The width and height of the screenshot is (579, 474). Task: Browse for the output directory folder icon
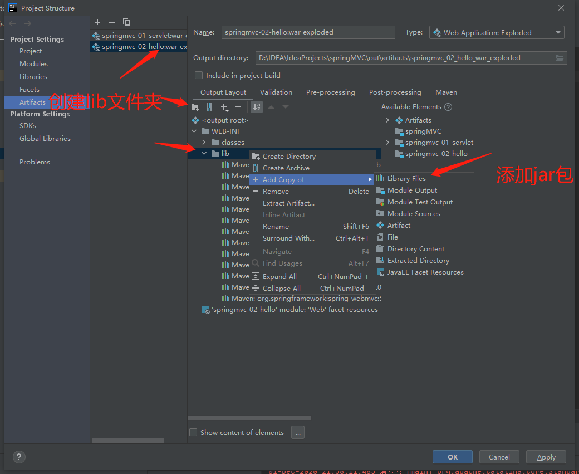coord(560,58)
